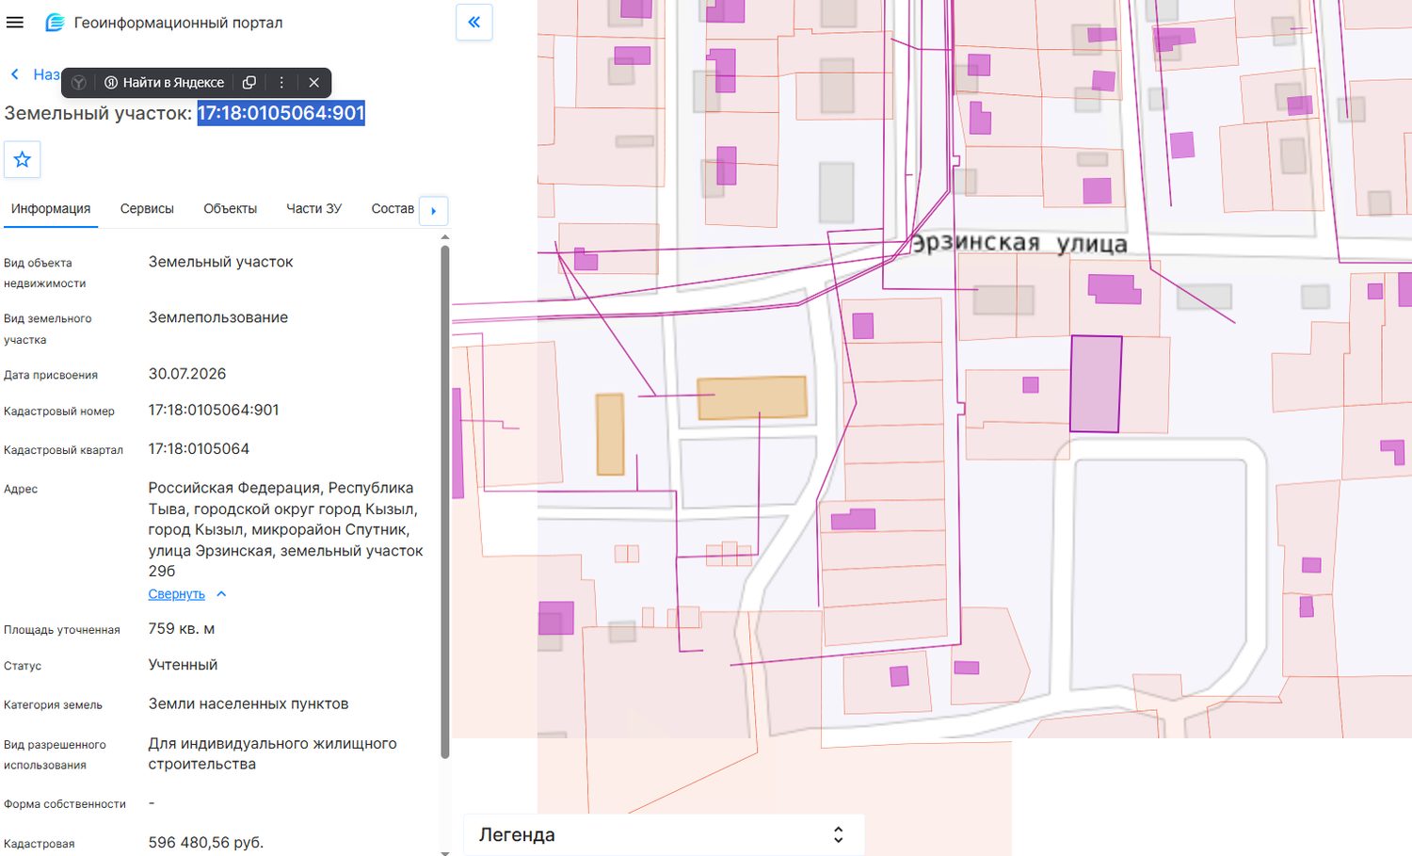1412x856 pixels.
Task: Collapse the side panel with the double chevron
Action: (x=474, y=22)
